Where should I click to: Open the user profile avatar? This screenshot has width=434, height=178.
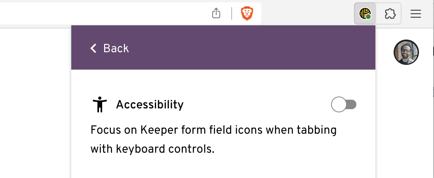(x=406, y=52)
